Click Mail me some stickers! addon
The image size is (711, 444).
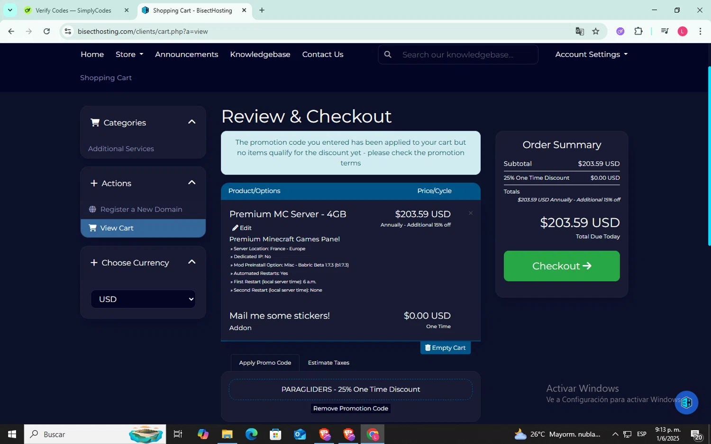tap(280, 316)
